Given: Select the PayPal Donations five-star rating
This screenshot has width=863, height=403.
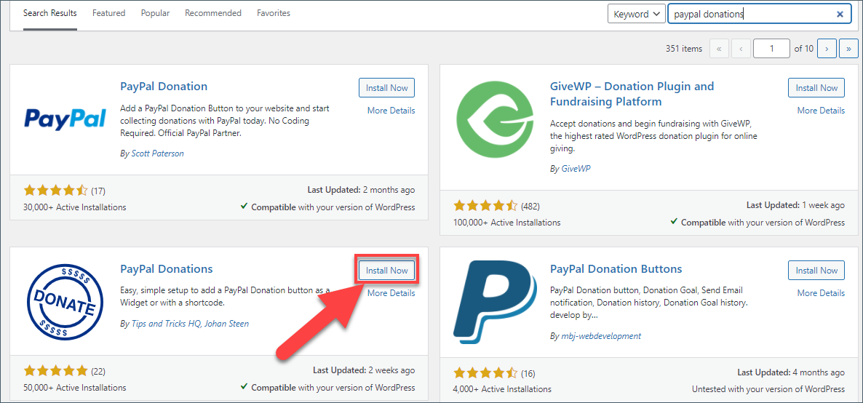Looking at the screenshot, I should click(x=55, y=370).
